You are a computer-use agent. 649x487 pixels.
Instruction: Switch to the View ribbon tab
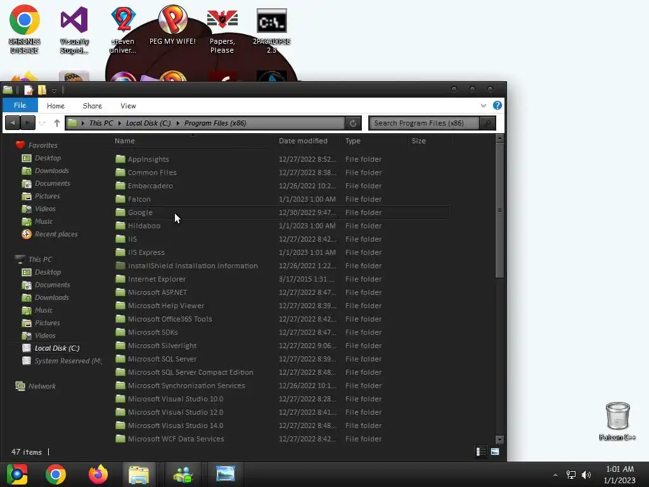128,106
